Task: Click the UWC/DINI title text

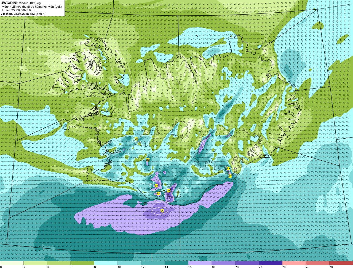Action: click(x=9, y=3)
